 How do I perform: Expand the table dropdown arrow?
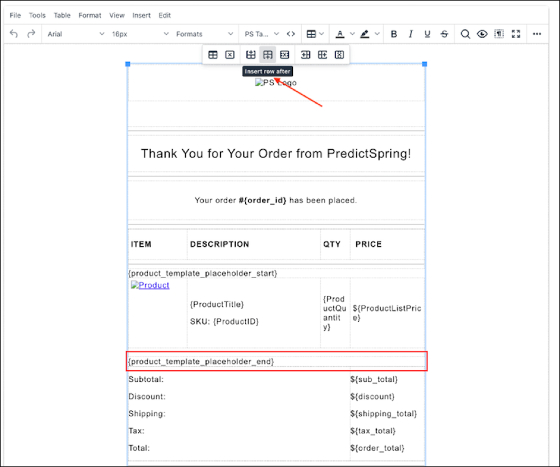321,34
